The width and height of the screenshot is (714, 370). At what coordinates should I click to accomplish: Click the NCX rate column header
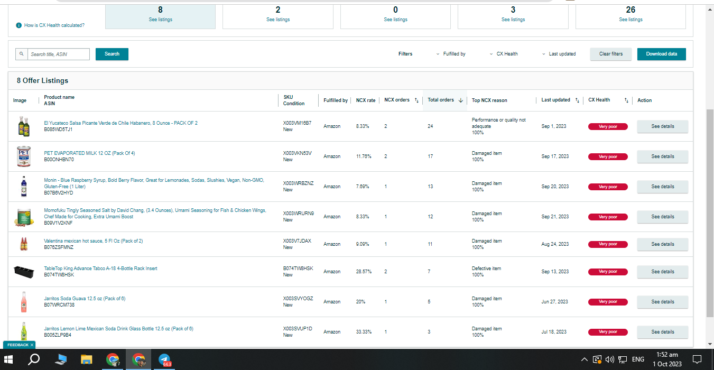tap(366, 100)
